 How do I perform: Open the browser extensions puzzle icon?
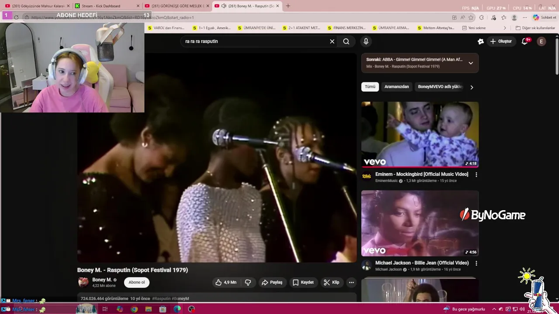click(x=481, y=17)
